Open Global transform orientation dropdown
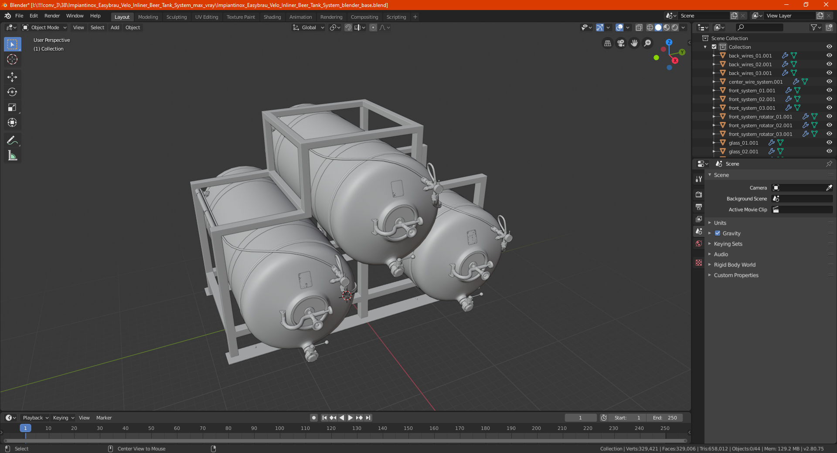Image resolution: width=837 pixels, height=453 pixels. pyautogui.click(x=308, y=27)
